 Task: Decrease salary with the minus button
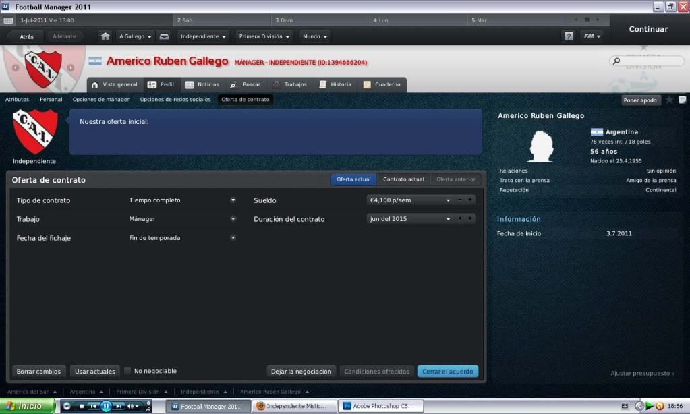[x=460, y=200]
